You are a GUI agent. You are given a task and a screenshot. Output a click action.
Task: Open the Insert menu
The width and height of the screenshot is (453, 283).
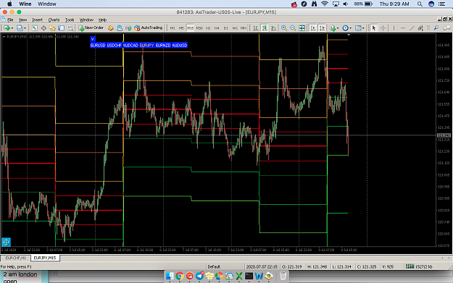(x=37, y=20)
